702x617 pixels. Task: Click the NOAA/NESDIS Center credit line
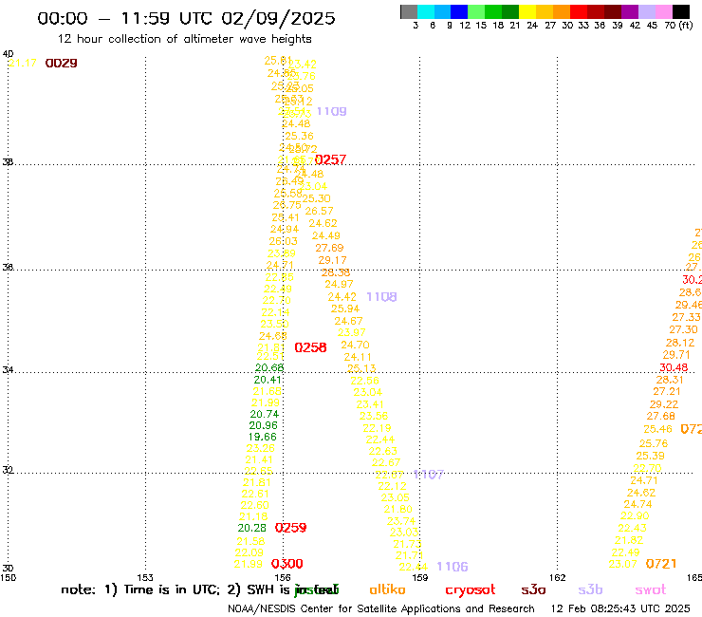pos(381,608)
